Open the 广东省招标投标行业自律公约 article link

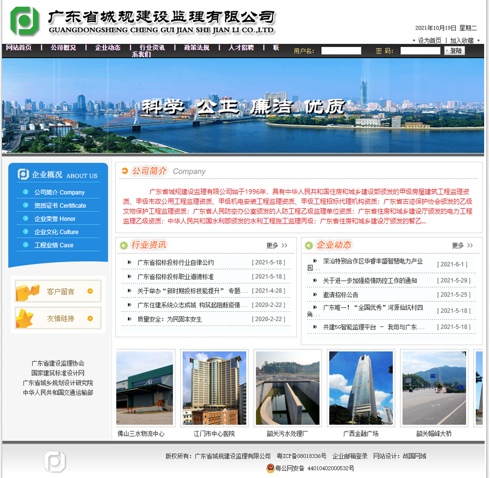pyautogui.click(x=175, y=263)
